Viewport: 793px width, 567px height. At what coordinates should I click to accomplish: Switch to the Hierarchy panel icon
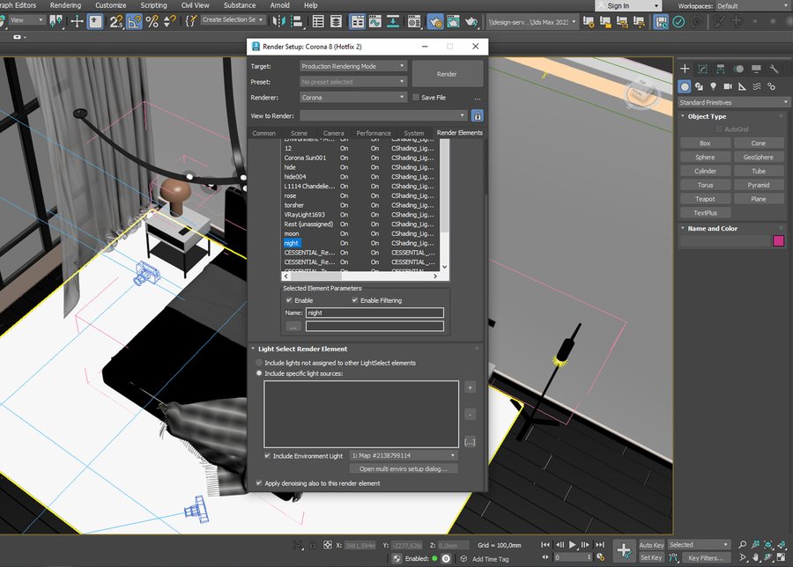pyautogui.click(x=721, y=69)
